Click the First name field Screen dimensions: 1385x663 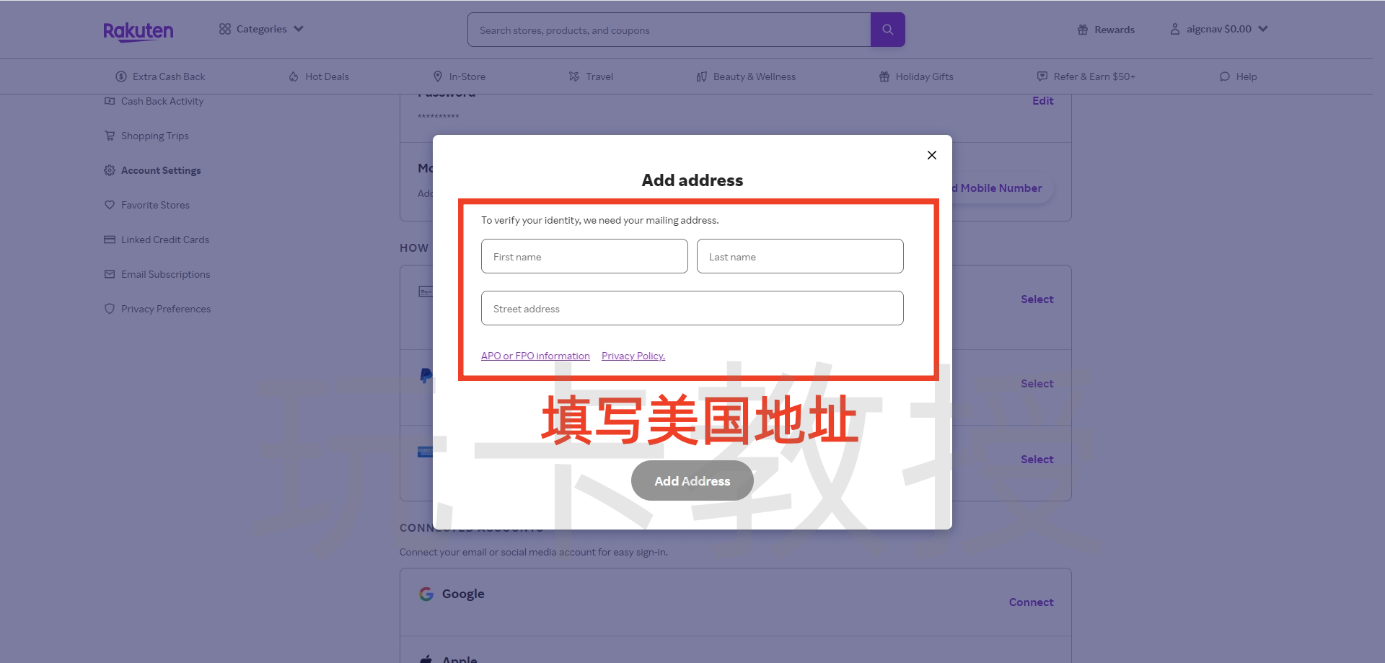click(584, 257)
